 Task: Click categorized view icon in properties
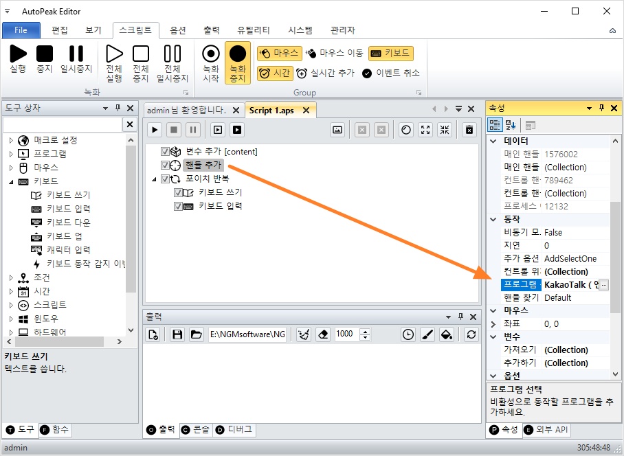pos(495,125)
